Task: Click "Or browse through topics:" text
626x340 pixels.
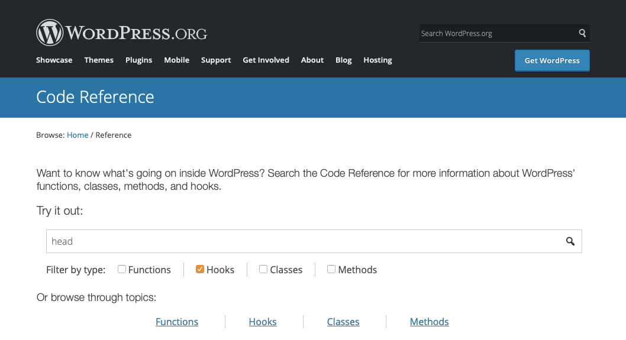Action: (x=96, y=297)
